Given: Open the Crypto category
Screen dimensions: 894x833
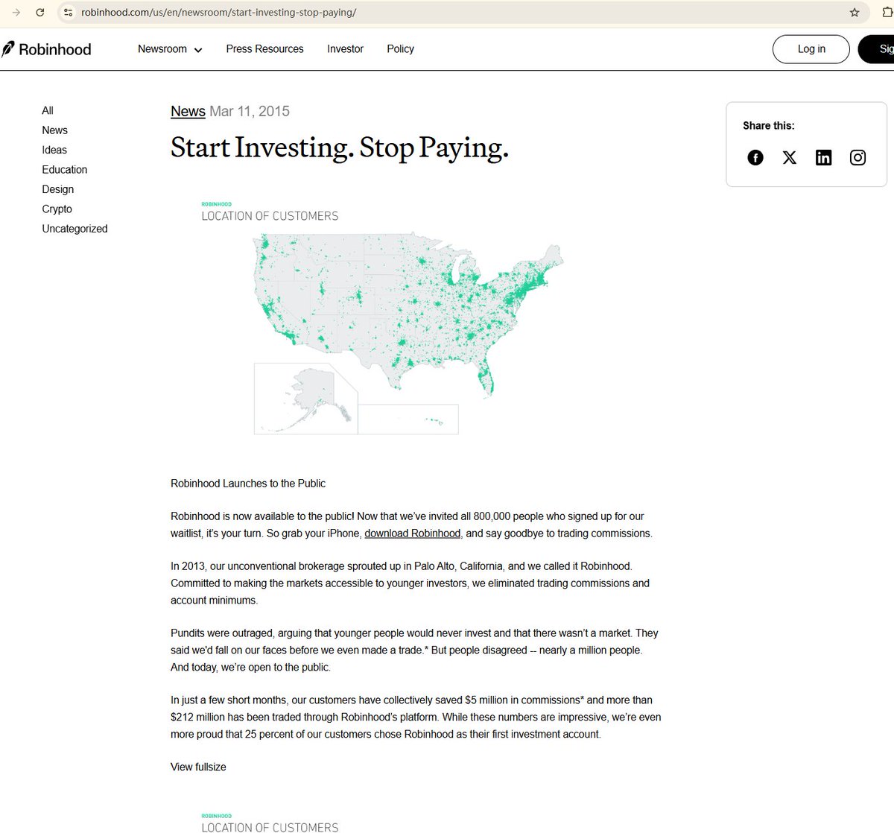Looking at the screenshot, I should pyautogui.click(x=57, y=209).
